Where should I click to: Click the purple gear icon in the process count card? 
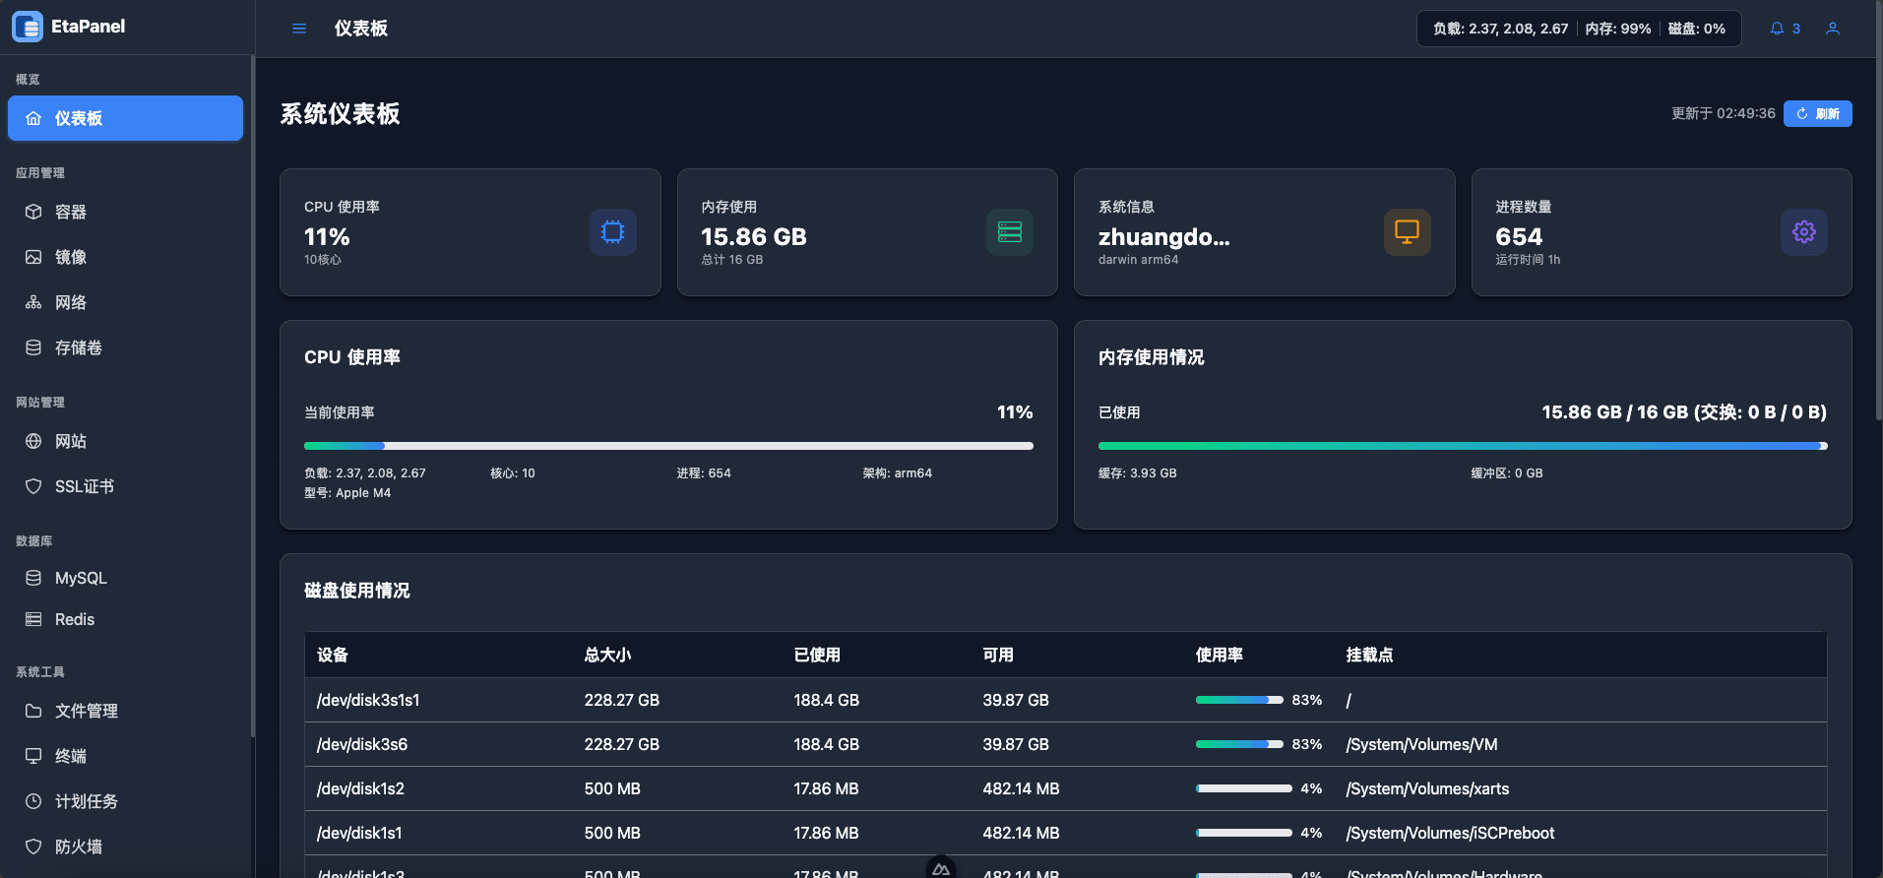pos(1804,232)
